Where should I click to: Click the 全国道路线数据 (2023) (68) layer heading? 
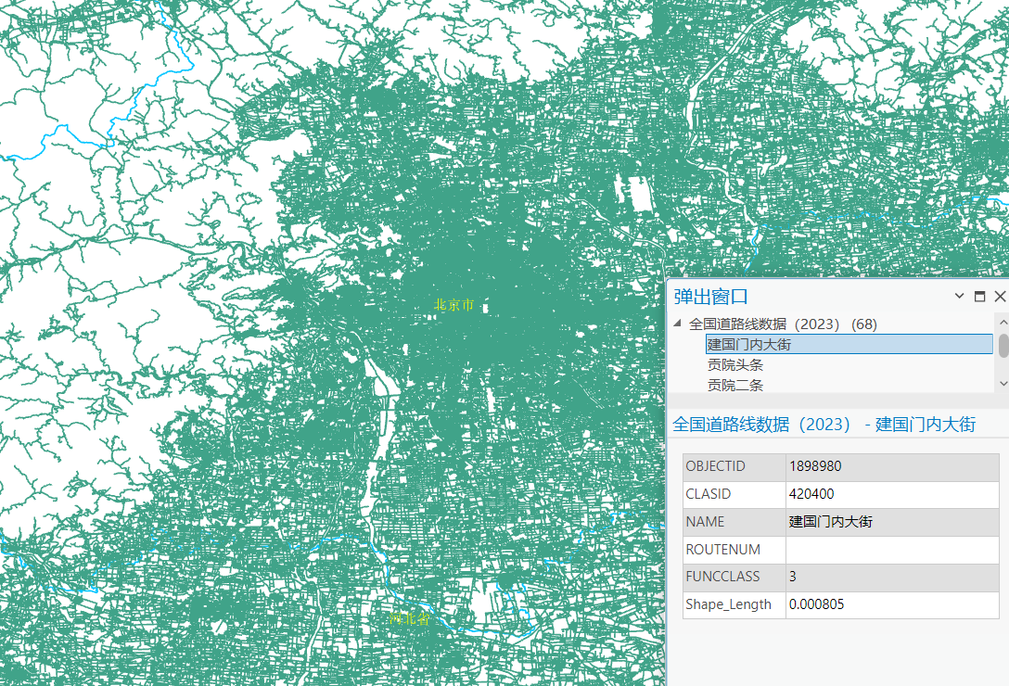[783, 324]
